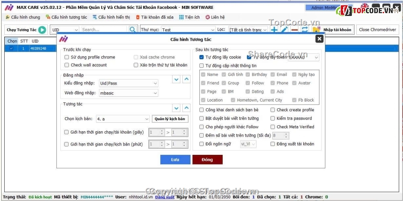Enable Sử dụng profile chrome
403x201 pixels.
pos(67,57)
